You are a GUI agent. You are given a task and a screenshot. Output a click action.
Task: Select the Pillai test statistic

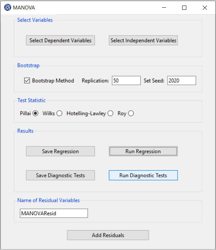35,113
